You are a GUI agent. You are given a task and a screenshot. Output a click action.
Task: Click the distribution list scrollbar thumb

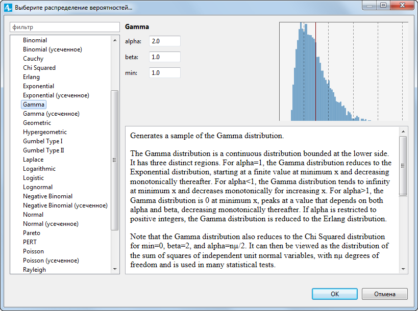115,160
